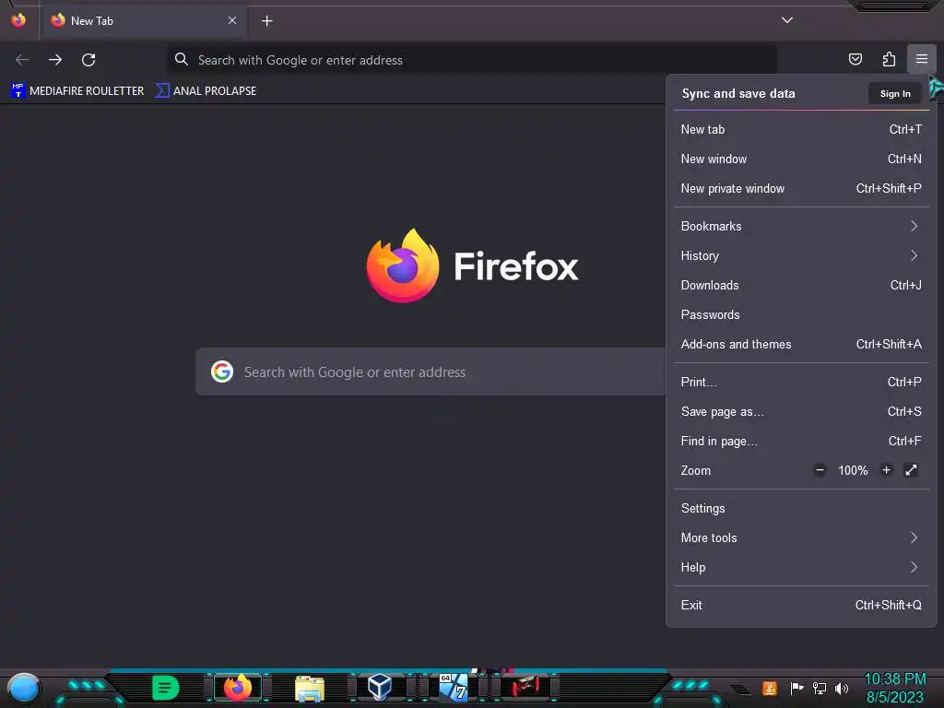Click the Firefox taskbar icon
Screen dimensions: 944x708
[238, 687]
